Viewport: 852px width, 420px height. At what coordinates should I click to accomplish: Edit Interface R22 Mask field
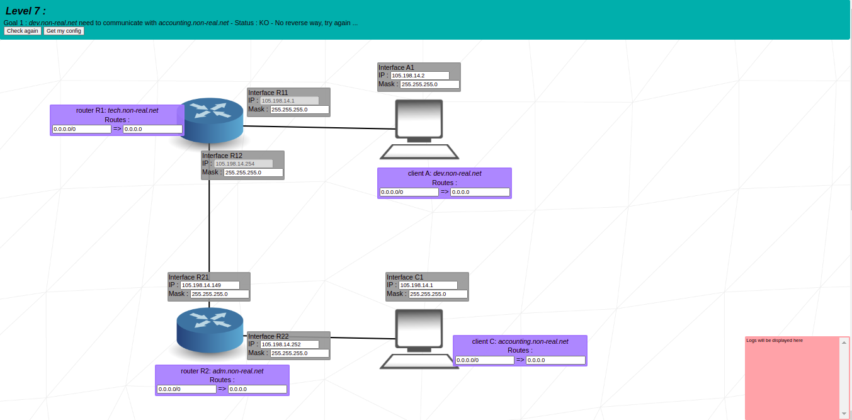[300, 353]
